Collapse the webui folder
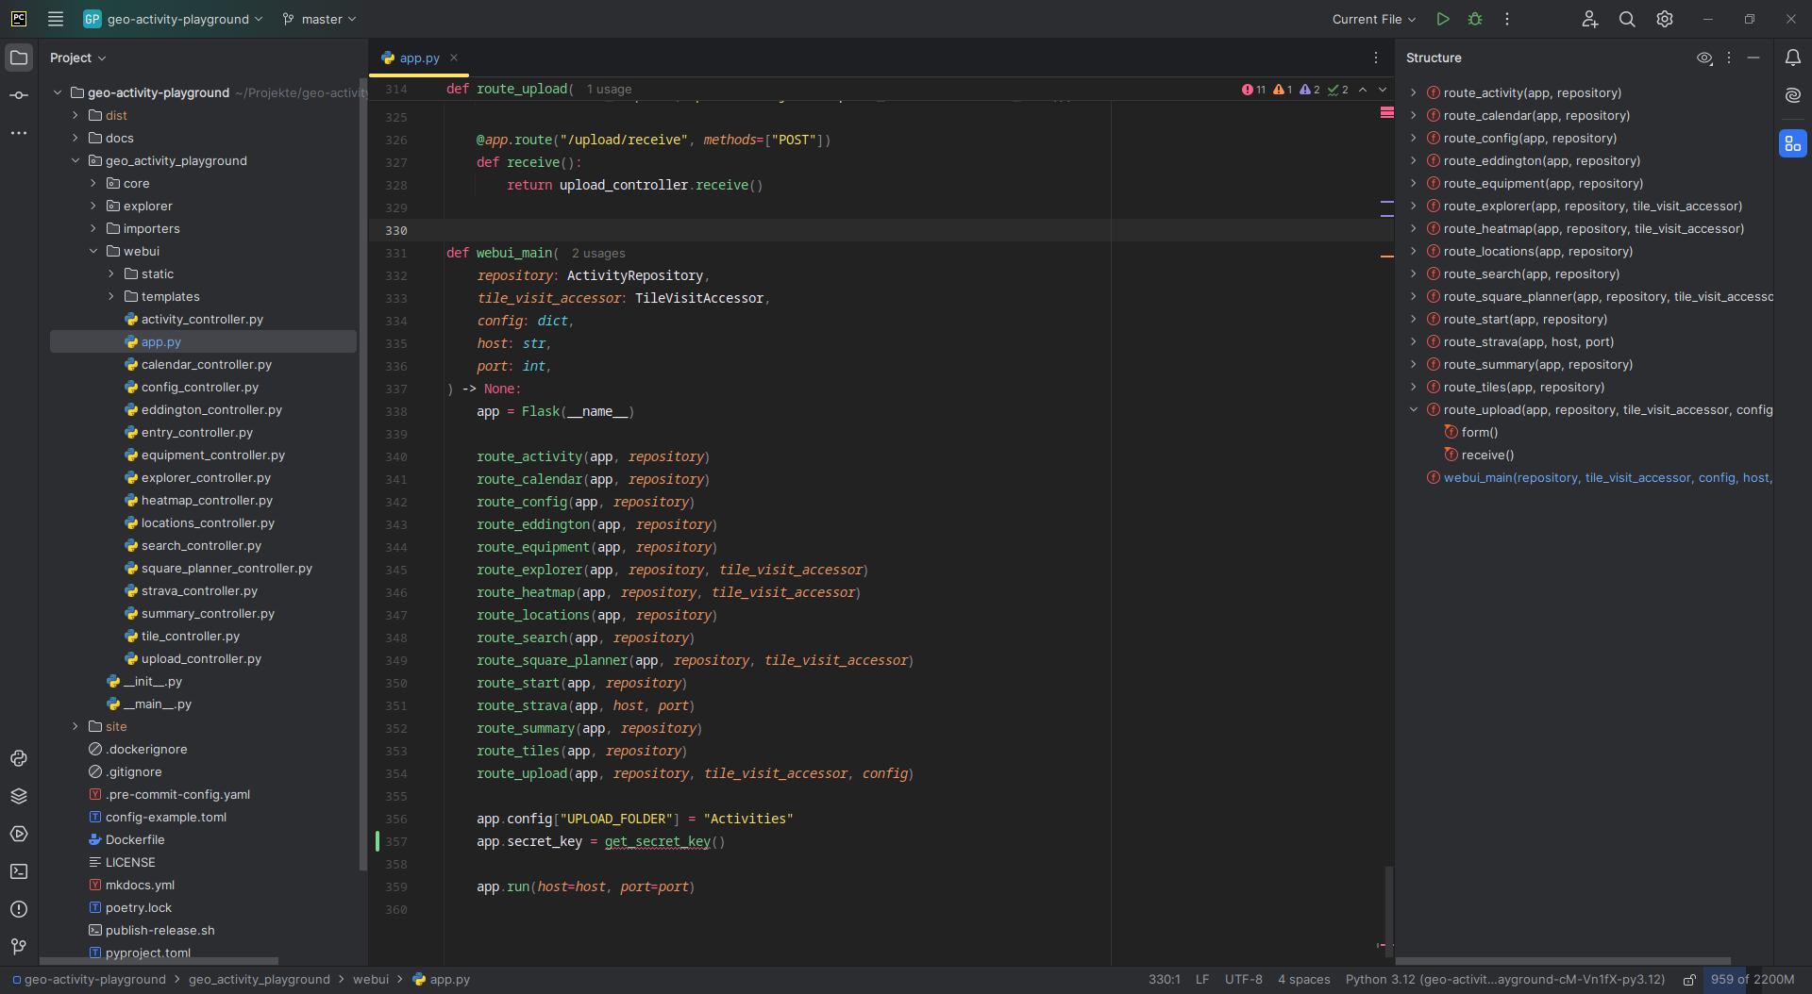Viewport: 1812px width, 994px height. coord(93,251)
